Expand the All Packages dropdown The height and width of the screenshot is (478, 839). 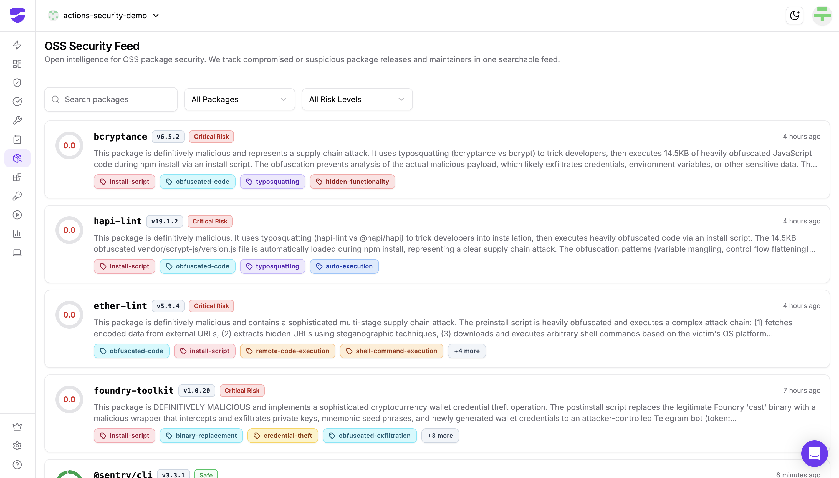pos(239,99)
